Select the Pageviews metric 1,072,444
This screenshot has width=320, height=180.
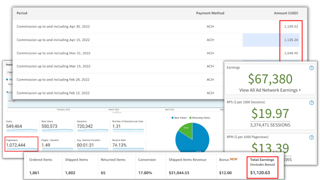[x=15, y=145]
